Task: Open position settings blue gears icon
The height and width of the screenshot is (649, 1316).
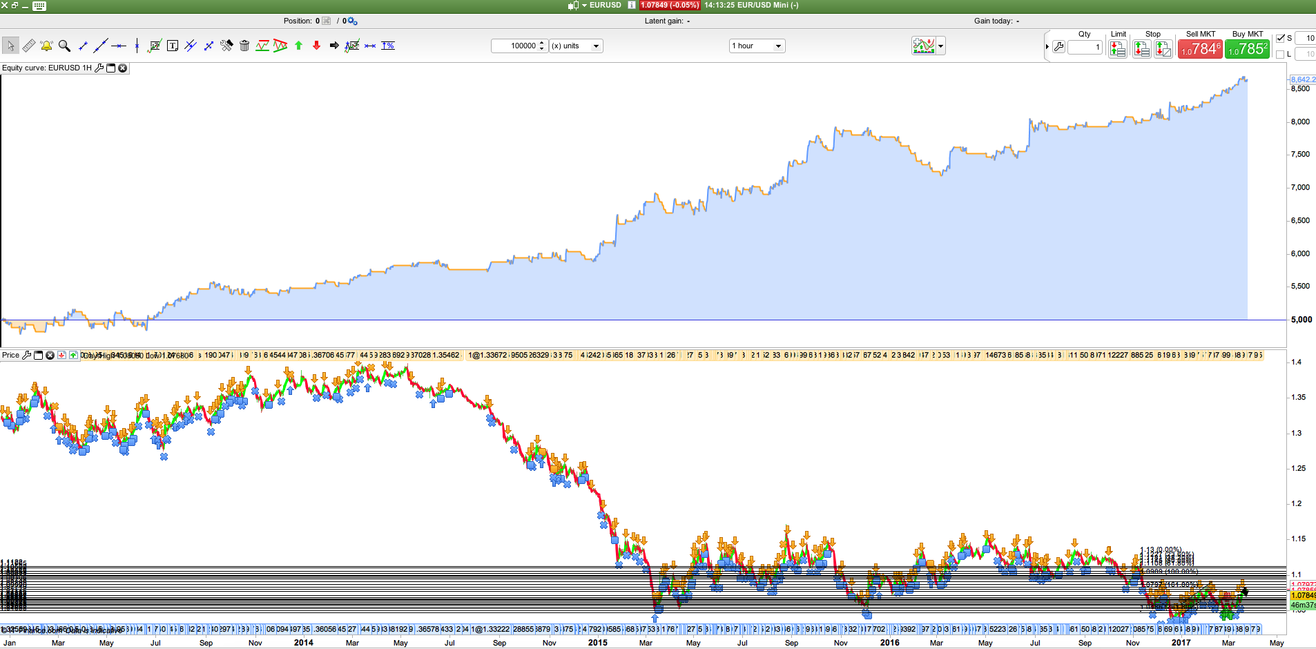Action: (x=353, y=21)
